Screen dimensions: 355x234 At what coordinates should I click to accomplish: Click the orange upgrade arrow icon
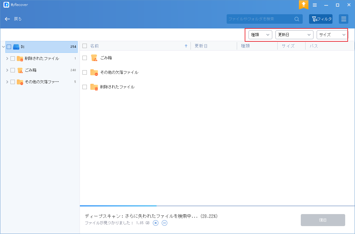[x=303, y=4]
